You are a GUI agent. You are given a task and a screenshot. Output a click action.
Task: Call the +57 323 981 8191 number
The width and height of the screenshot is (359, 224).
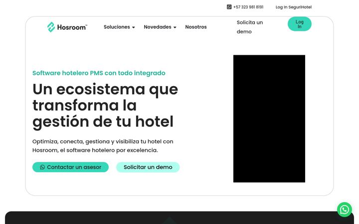click(x=248, y=7)
